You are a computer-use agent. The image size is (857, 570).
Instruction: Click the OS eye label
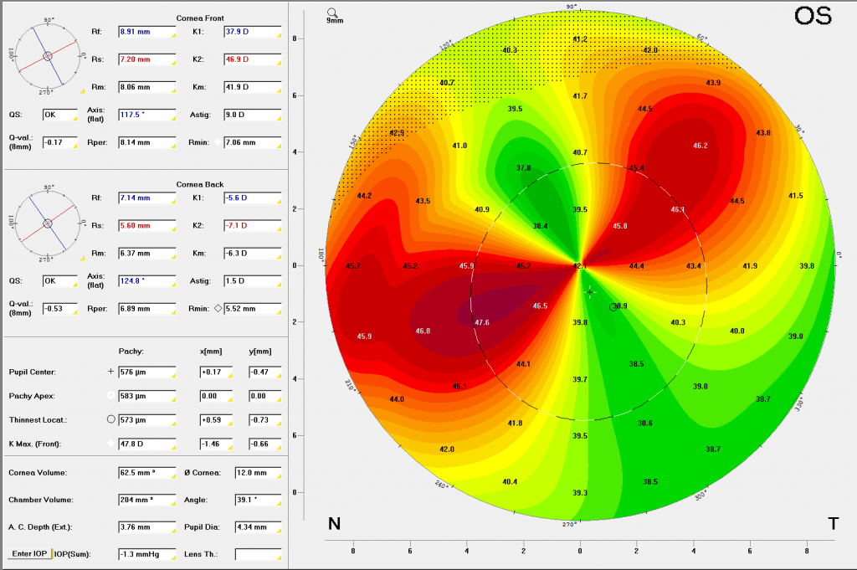(812, 17)
